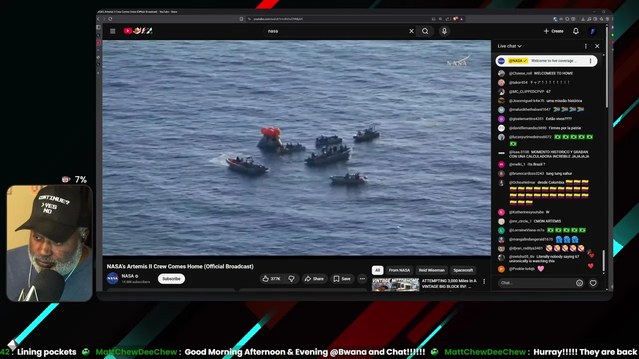Viewport: 639px width, 359px height.
Task: Click the NASA channel avatar
Action: (113, 279)
